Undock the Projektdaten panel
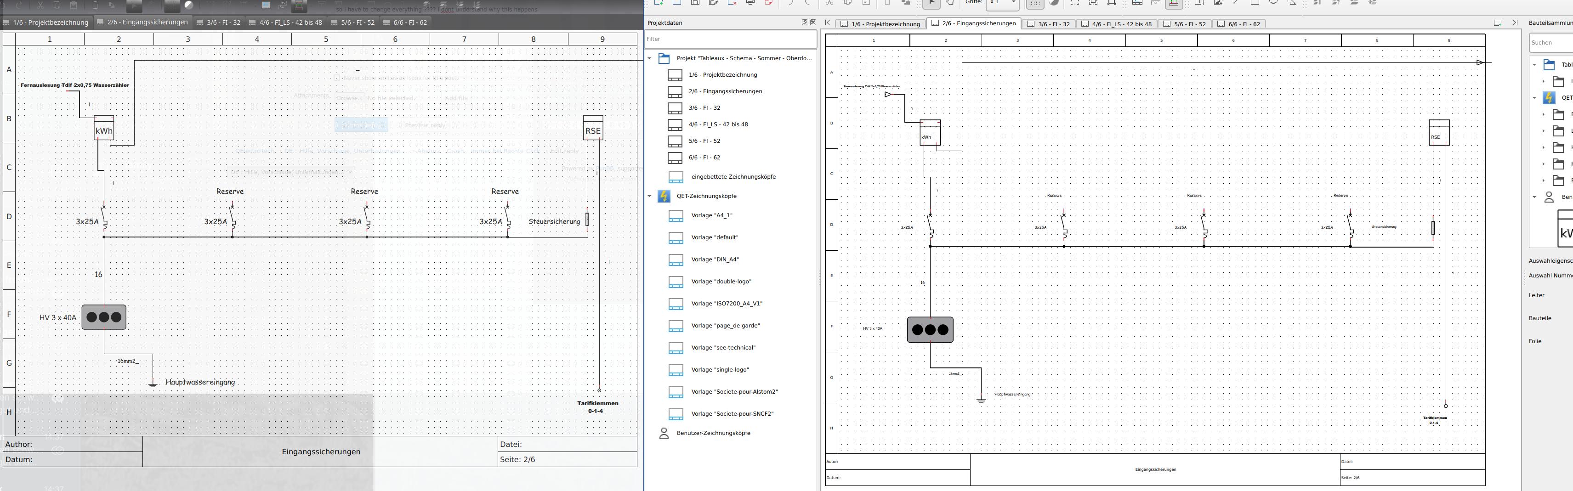 (x=804, y=23)
